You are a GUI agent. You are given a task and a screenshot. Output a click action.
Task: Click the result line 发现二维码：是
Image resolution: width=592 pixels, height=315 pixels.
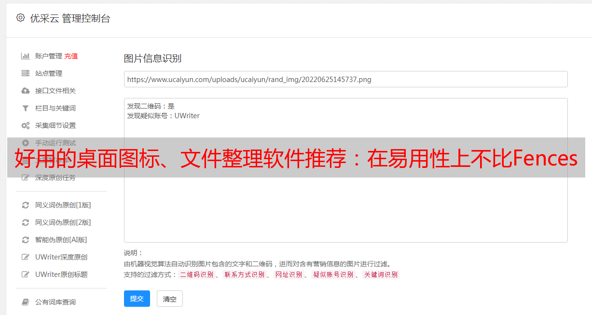(151, 106)
